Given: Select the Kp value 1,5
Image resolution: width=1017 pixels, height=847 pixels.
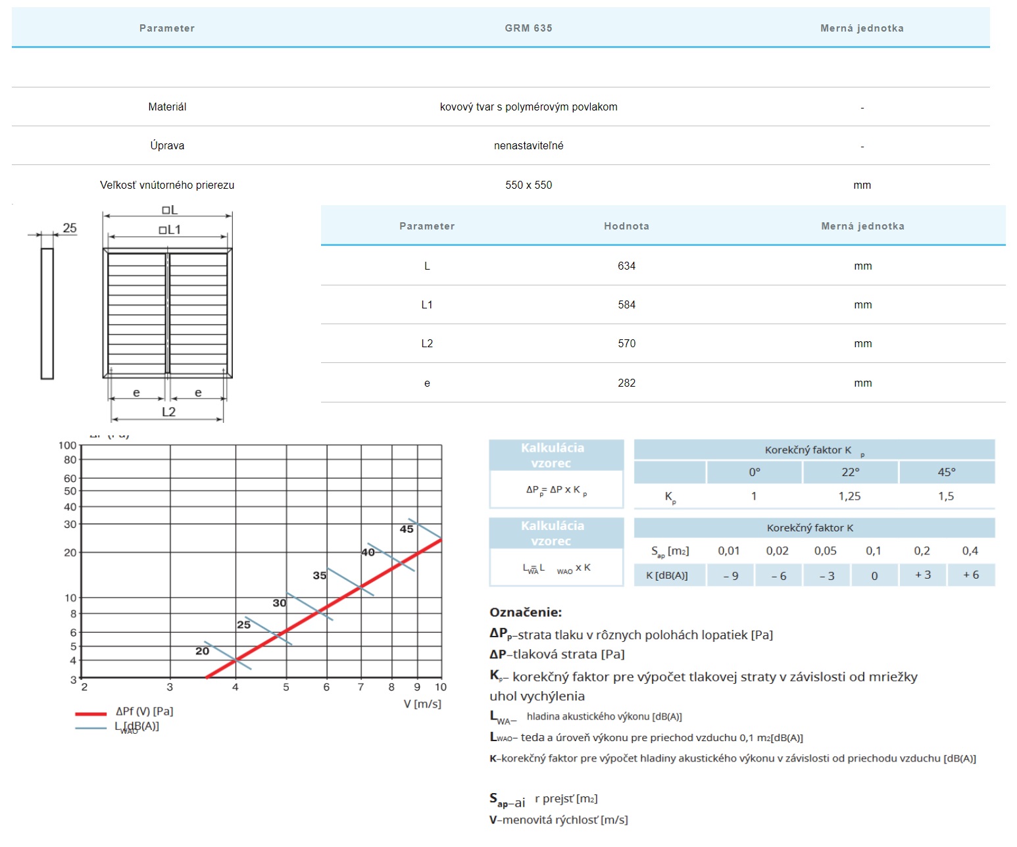Looking at the screenshot, I should point(946,496).
